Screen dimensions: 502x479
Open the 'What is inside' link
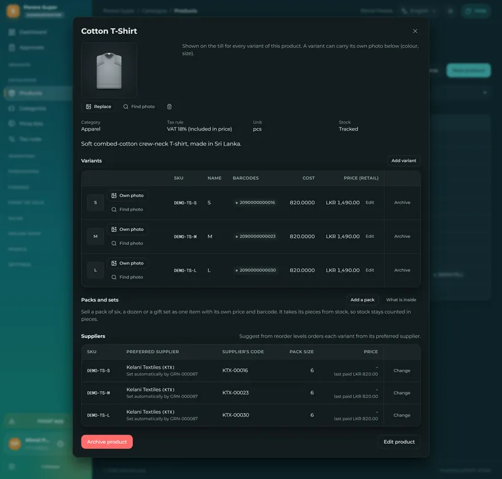coord(401,300)
